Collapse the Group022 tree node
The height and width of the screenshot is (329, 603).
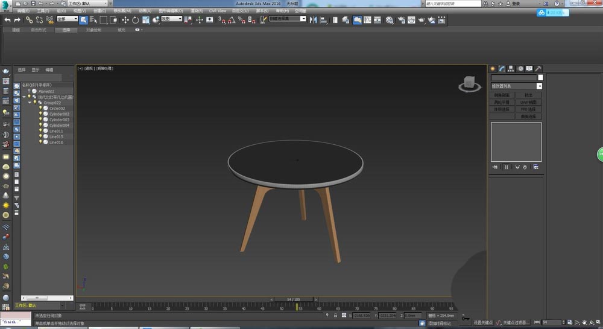29,103
